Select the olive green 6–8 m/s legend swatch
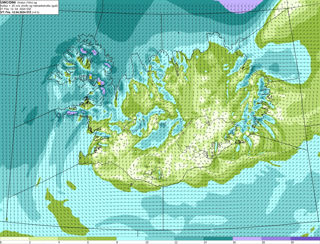320x244 pixels. tap(102, 239)
